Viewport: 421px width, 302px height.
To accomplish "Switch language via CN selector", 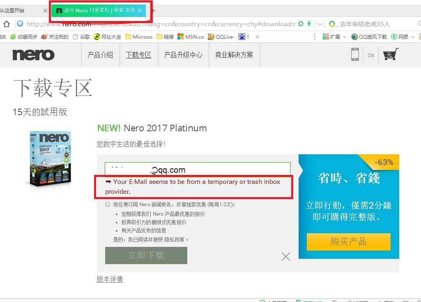I will (371, 55).
